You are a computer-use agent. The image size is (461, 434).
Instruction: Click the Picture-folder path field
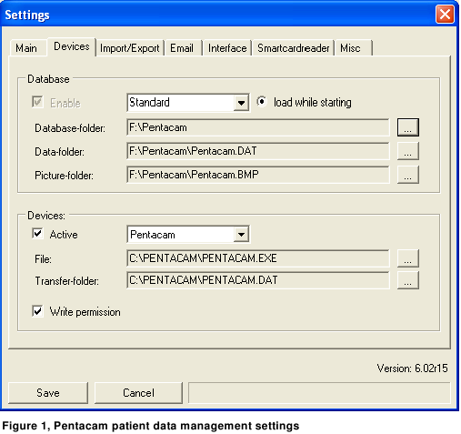[x=258, y=175]
